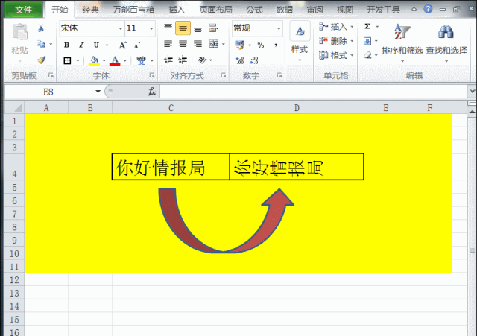Select the Format Painter brush
Screen dimensions: 477x336
[41, 60]
